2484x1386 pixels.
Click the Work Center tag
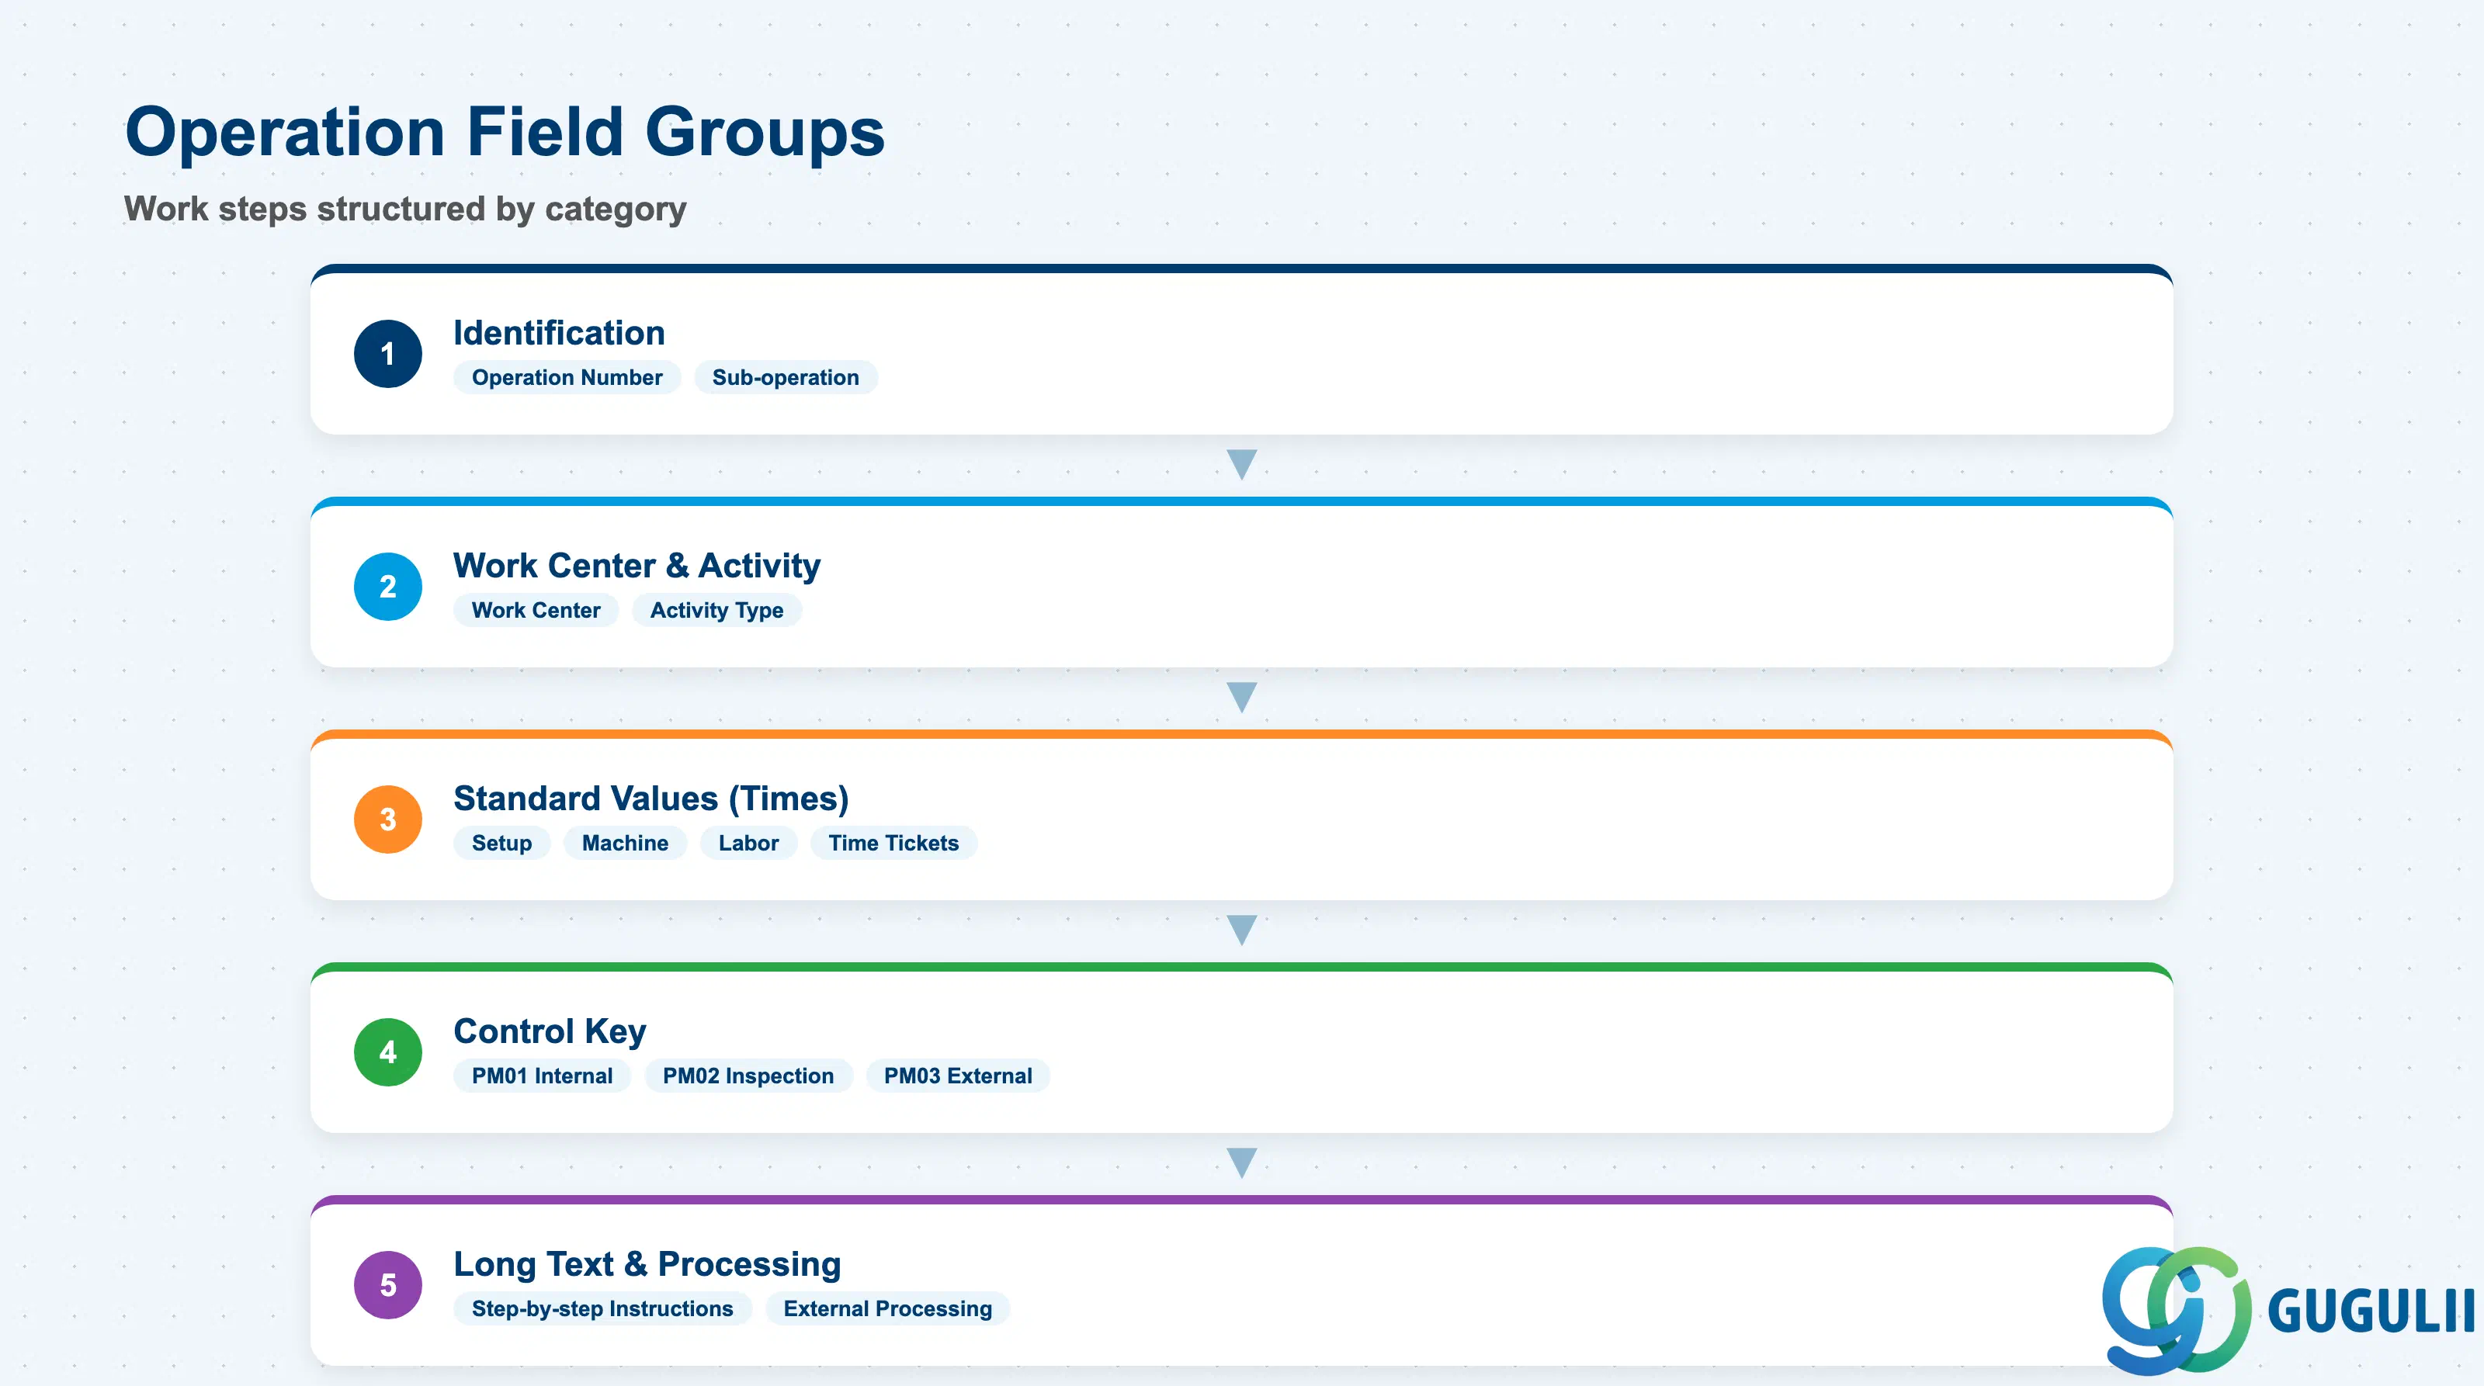[x=536, y=610]
